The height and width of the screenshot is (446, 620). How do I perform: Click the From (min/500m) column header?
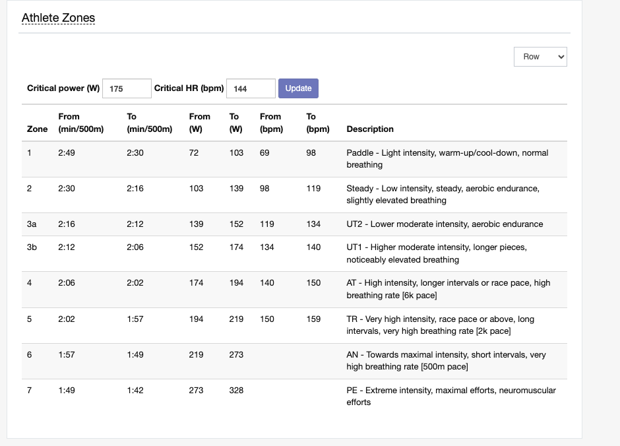(80, 123)
